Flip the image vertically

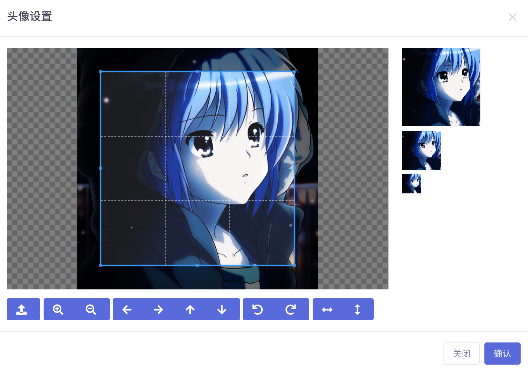[358, 309]
